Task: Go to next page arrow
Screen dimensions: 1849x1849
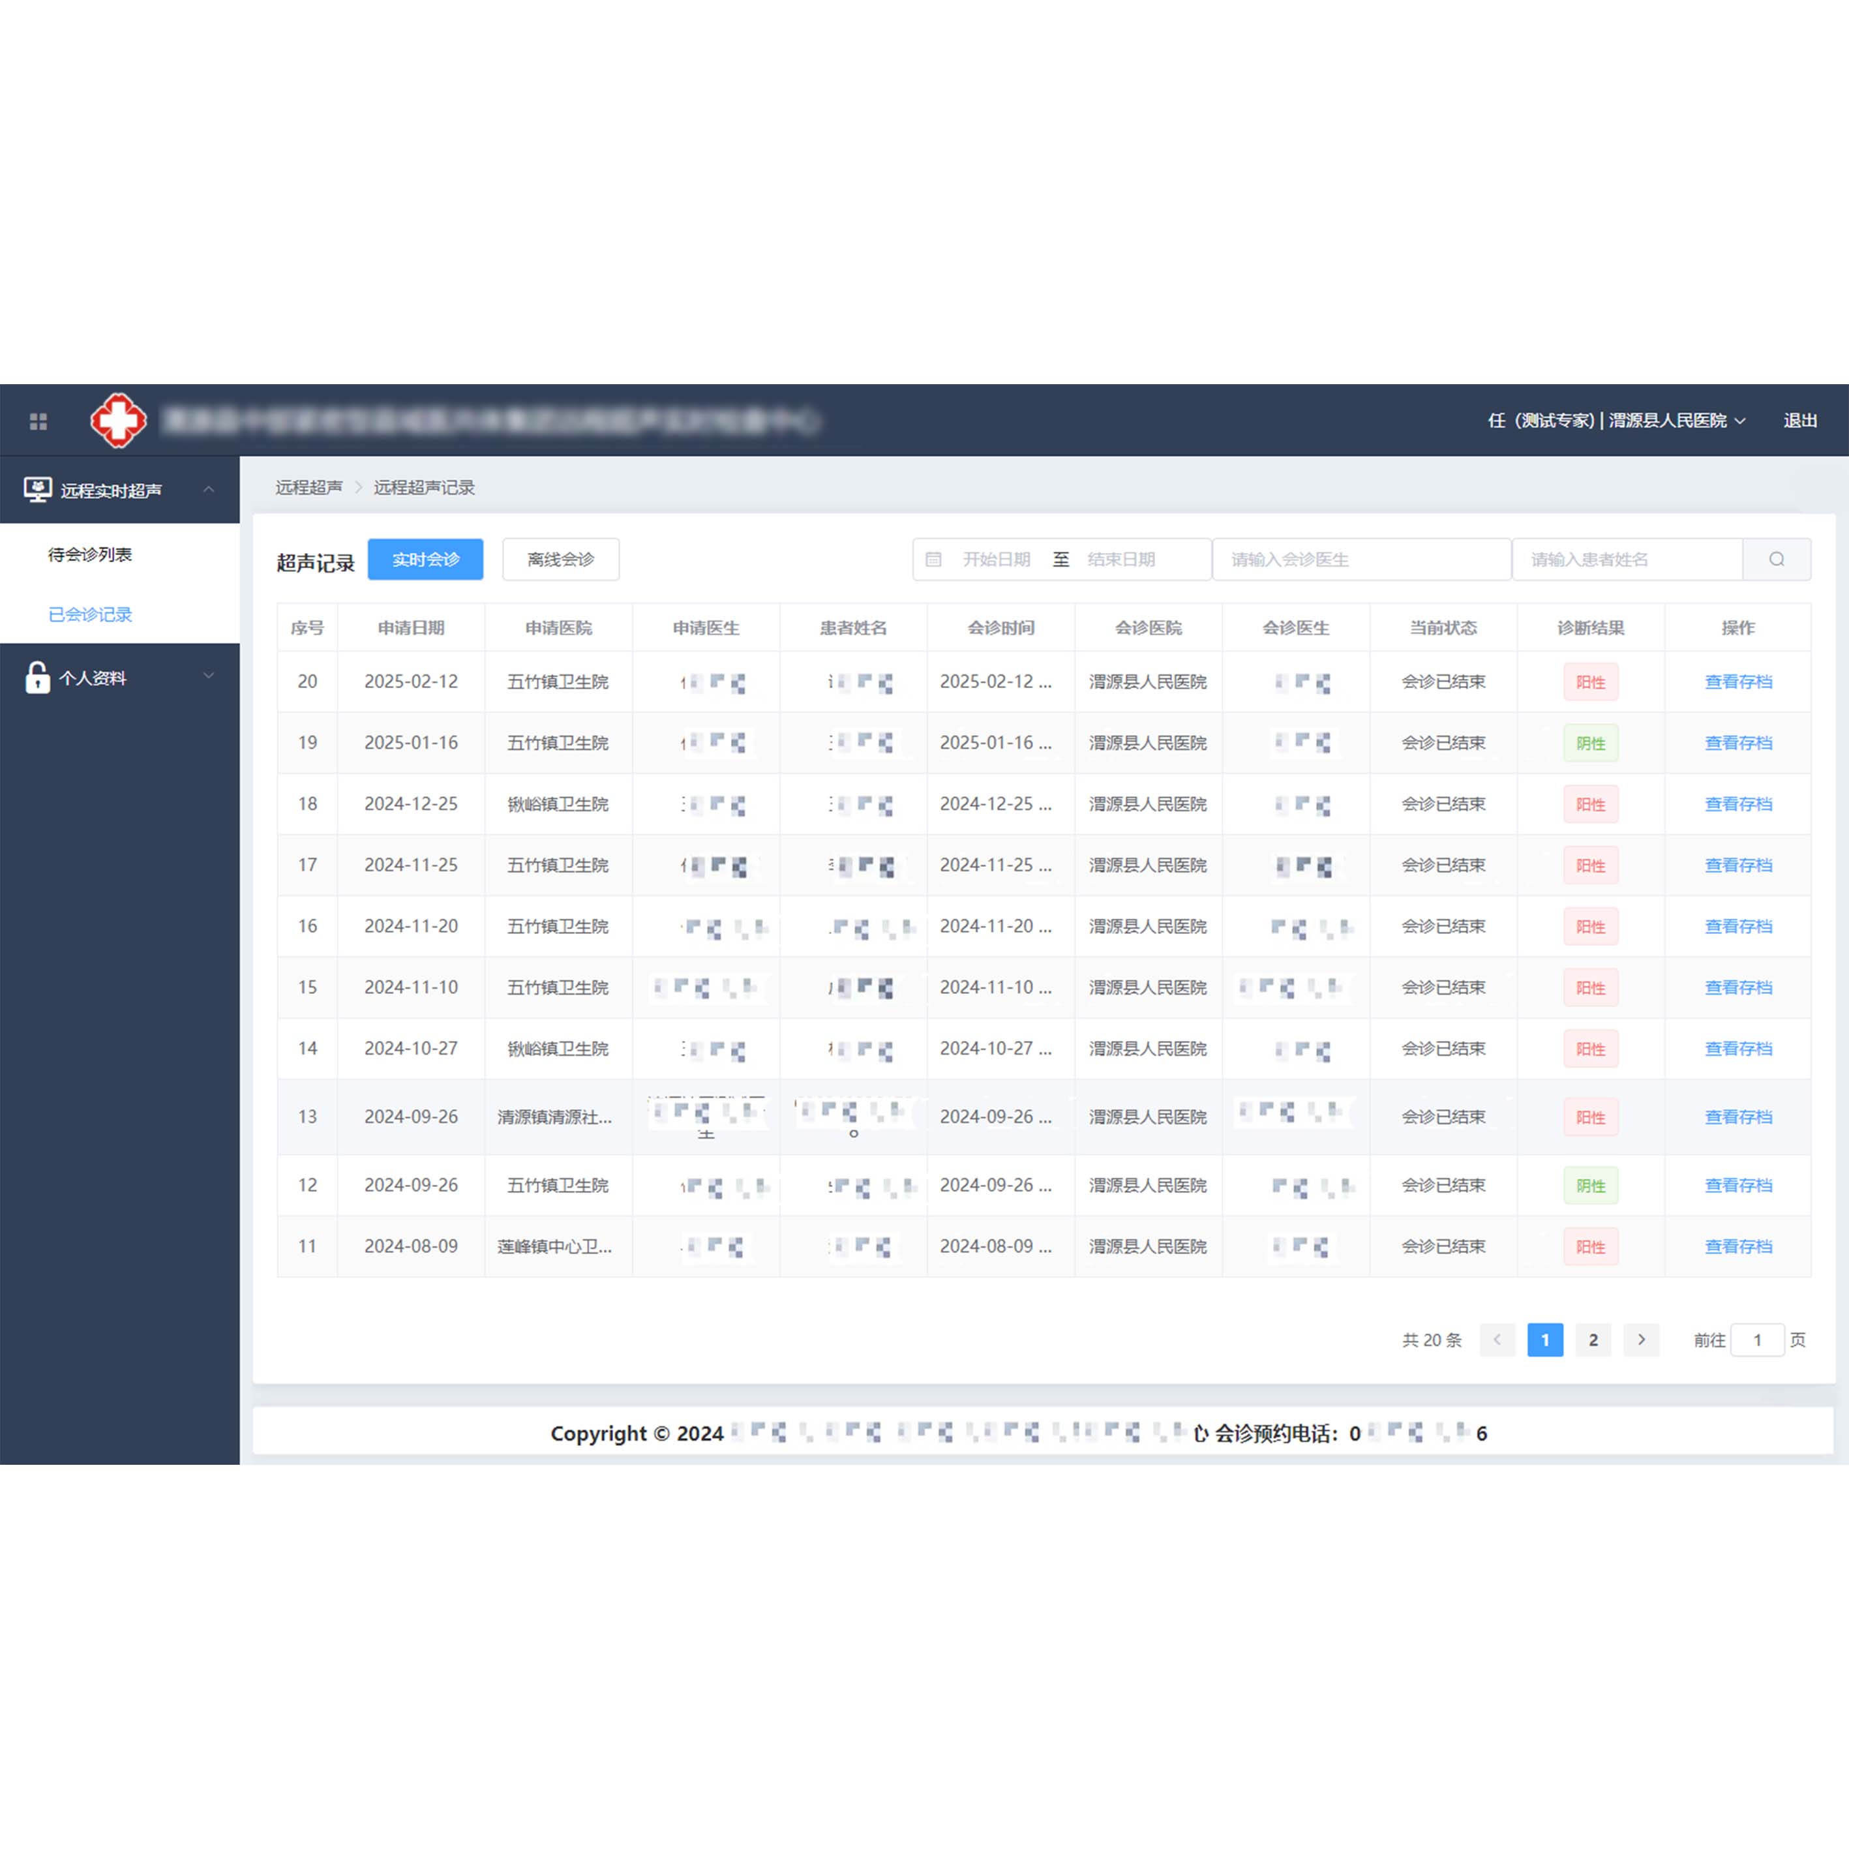Action: (x=1642, y=1340)
